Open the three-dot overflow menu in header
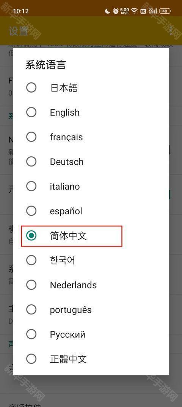 pyautogui.click(x=171, y=31)
